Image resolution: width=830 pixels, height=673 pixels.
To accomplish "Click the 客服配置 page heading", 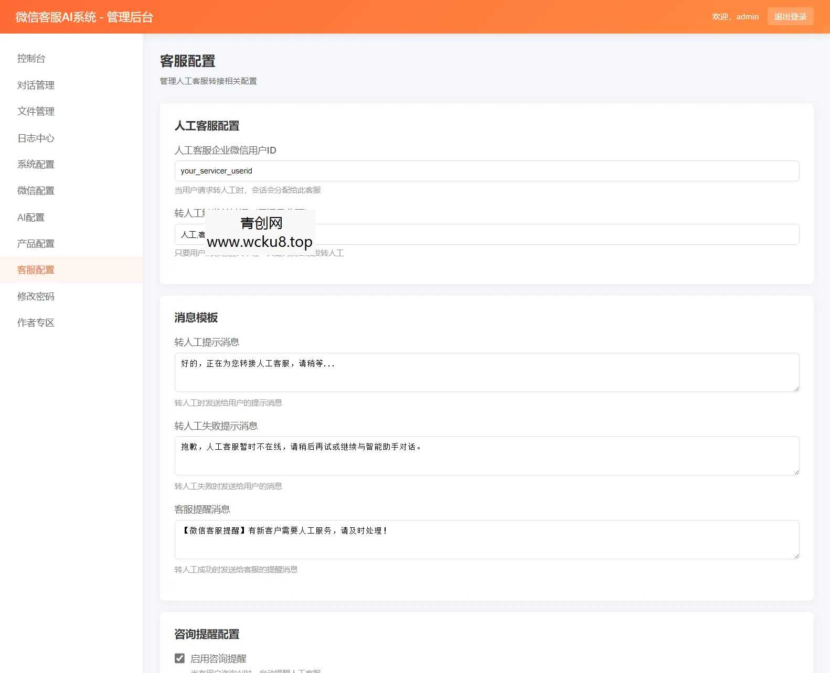I will click(x=187, y=61).
